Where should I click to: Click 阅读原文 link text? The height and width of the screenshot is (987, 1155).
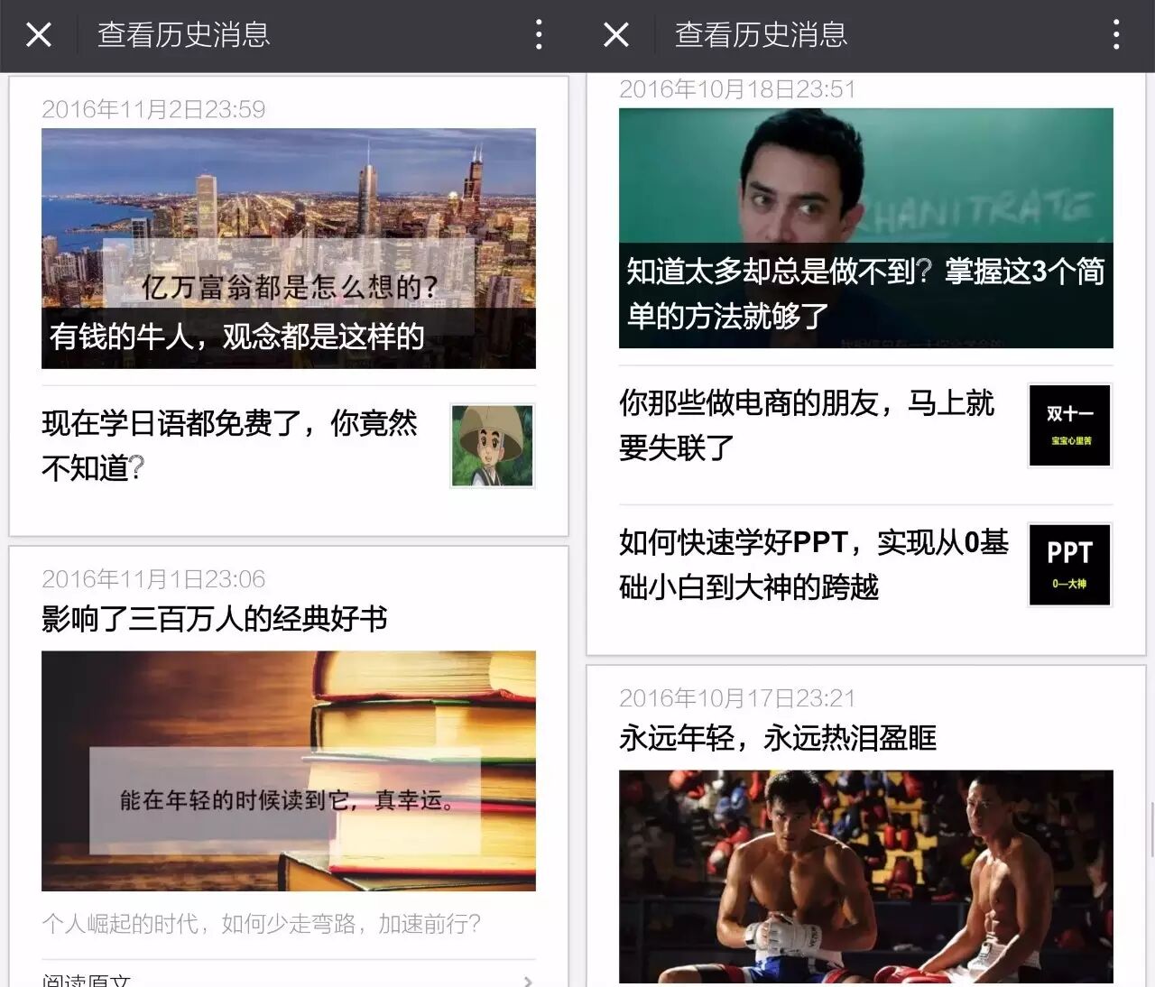(x=87, y=980)
